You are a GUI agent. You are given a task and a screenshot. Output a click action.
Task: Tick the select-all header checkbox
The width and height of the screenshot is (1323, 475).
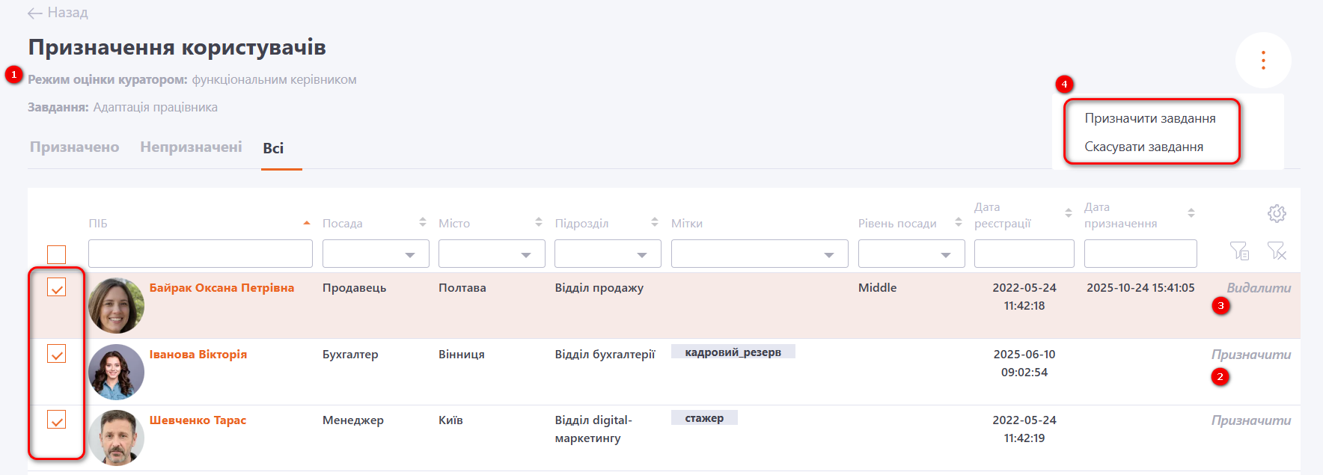57,254
